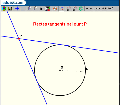Select the red point P
The image size is (120, 105).
coord(19,39)
